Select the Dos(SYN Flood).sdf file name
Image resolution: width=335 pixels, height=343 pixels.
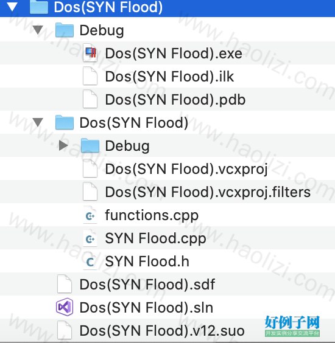[147, 285]
